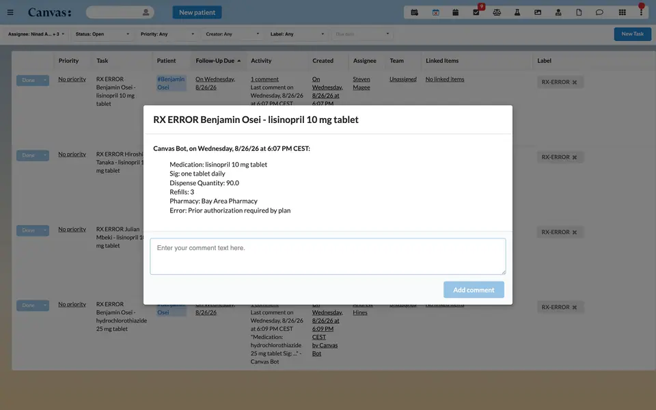Open the Status: Open filter dropdown
656x410 pixels.
coord(102,34)
